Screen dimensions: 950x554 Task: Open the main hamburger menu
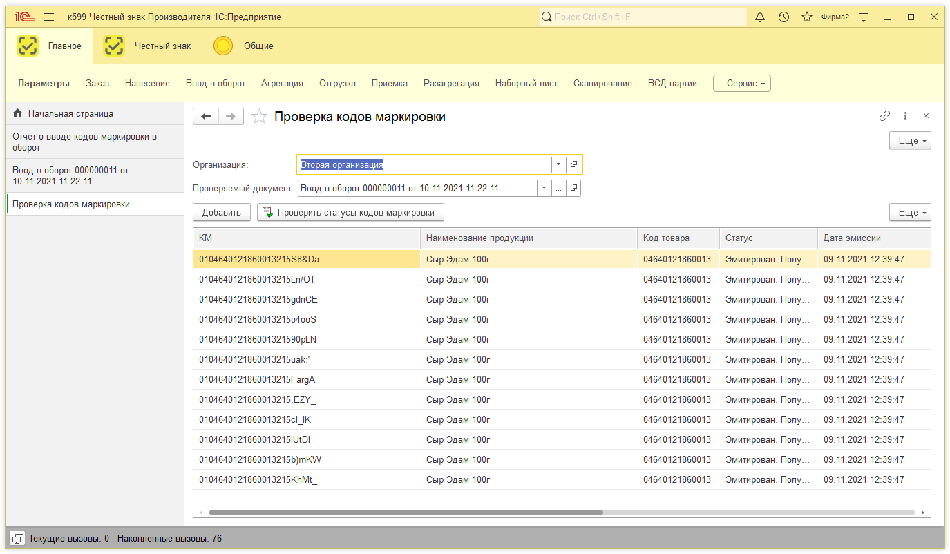(x=48, y=17)
